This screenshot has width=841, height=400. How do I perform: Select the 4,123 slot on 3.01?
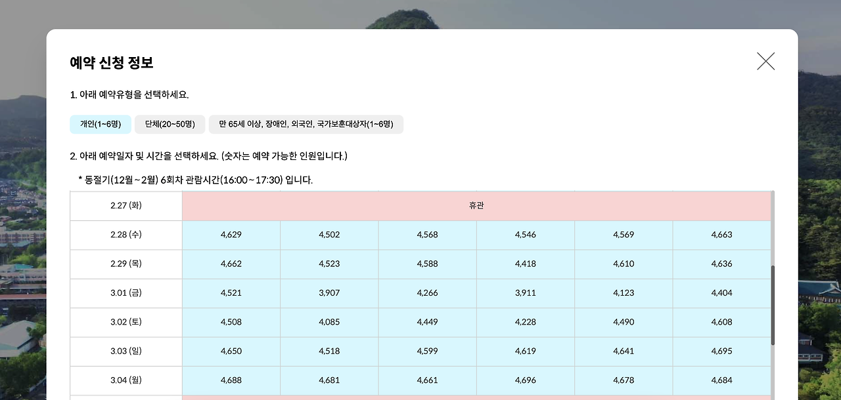click(624, 292)
